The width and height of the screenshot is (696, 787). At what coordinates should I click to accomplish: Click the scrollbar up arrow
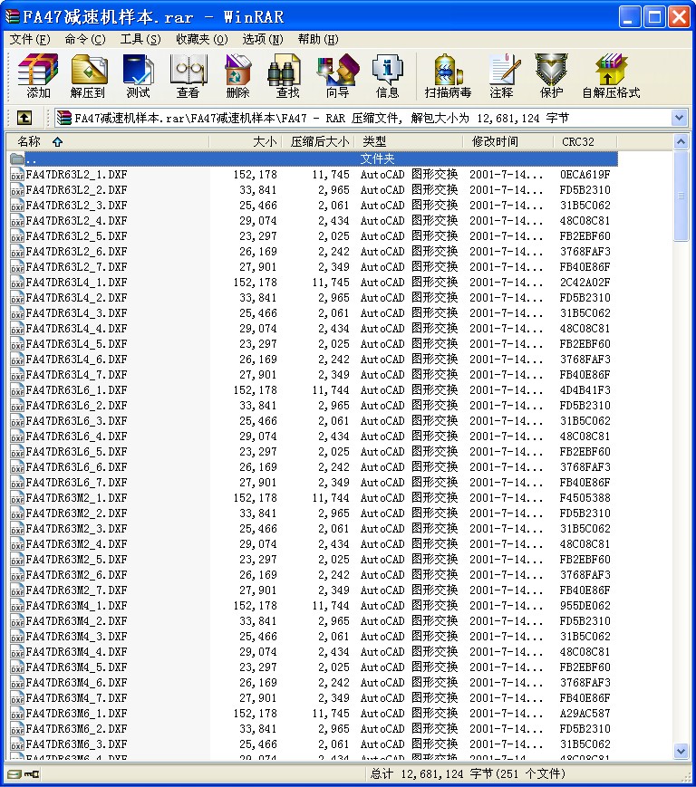[681, 142]
